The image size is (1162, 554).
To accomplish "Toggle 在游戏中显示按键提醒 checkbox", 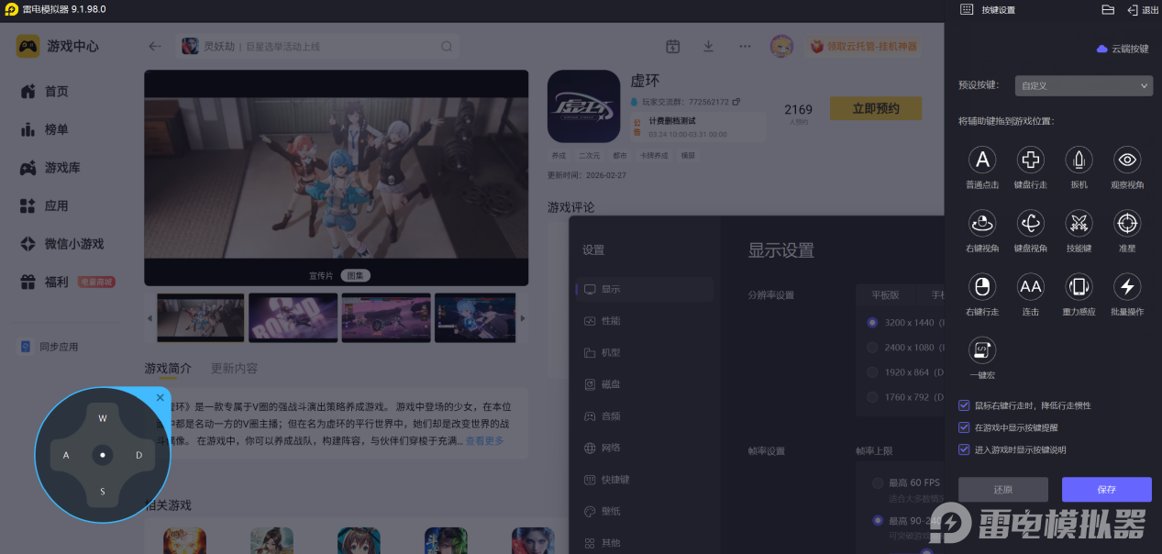I will [x=964, y=427].
